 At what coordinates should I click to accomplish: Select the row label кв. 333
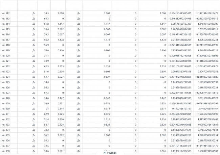tap(6, 125)
